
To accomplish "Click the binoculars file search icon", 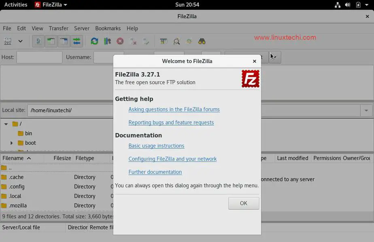I will point(202,42).
